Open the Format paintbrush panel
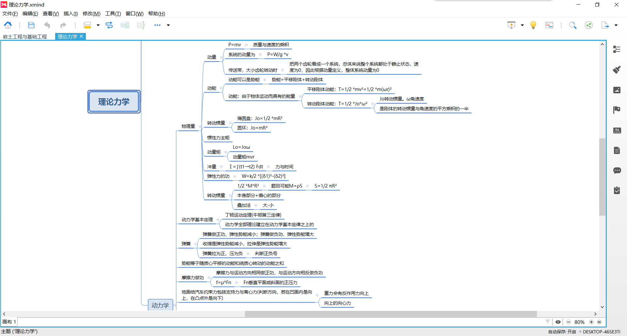This screenshot has height=336, width=627. pos(617,69)
